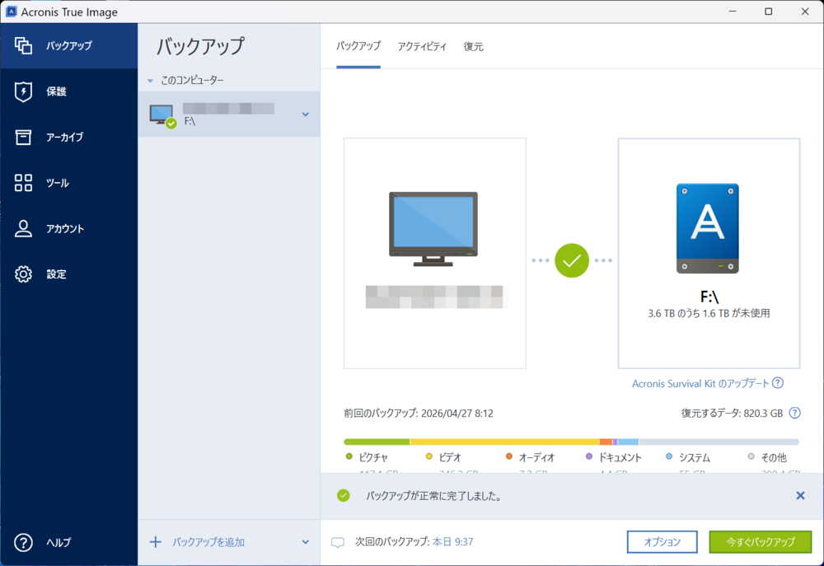Click 復元するデータ: 820.3 GB text
Viewport: 824px width, 566px height.
pos(732,414)
